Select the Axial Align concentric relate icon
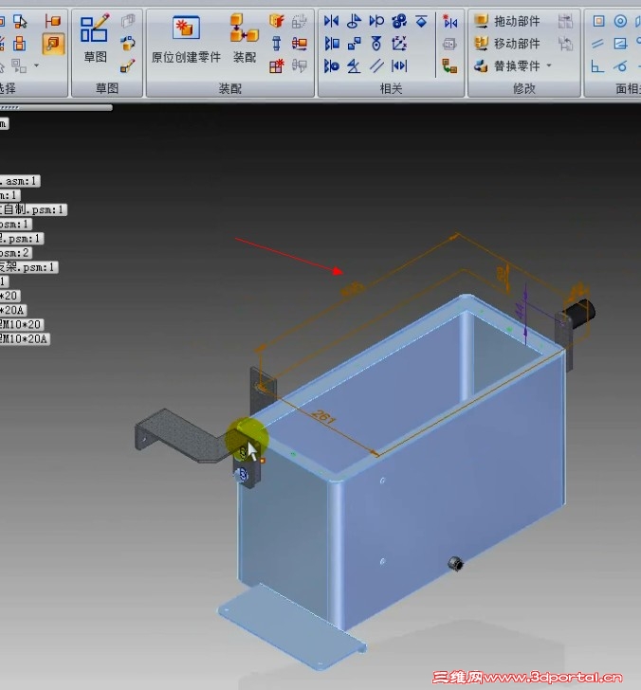Image resolution: width=641 pixels, height=690 pixels. [x=332, y=66]
